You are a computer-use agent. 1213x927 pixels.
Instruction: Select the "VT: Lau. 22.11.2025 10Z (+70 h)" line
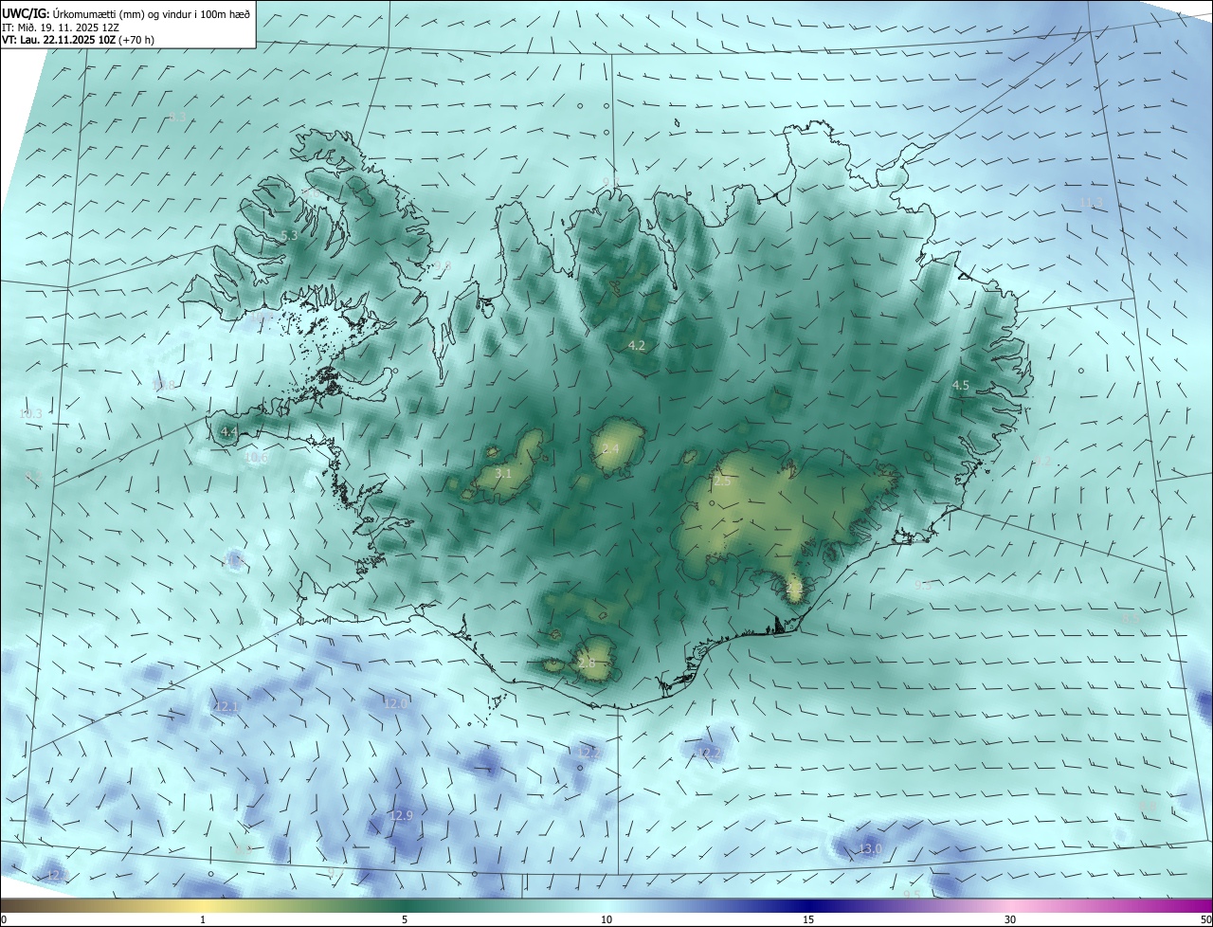tap(78, 40)
